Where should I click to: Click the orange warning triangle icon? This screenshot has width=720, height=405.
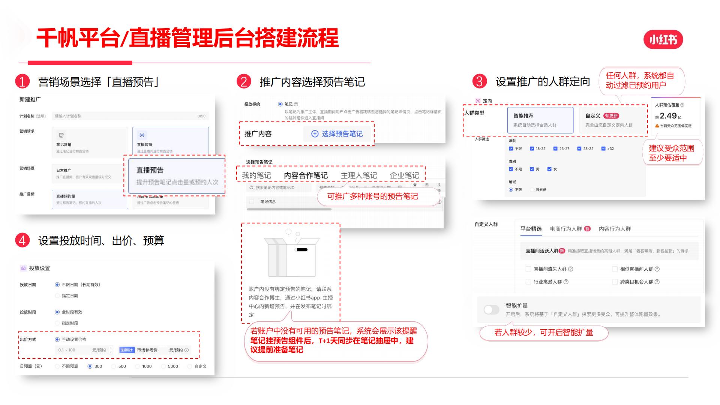(657, 126)
